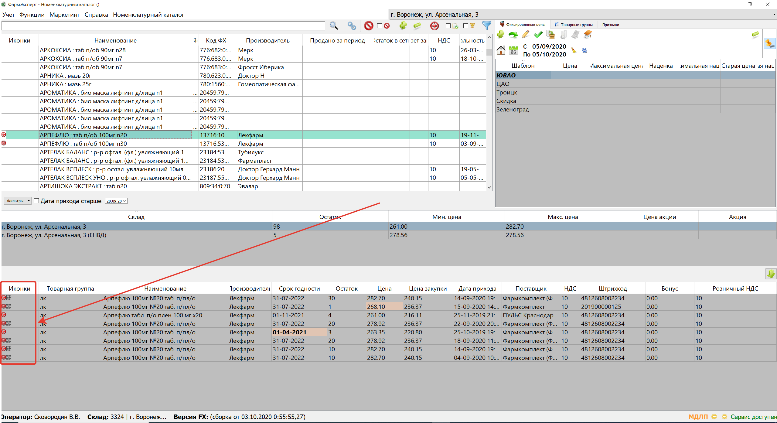Click the blue percent icon
The image size is (777, 423).
(x=584, y=50)
